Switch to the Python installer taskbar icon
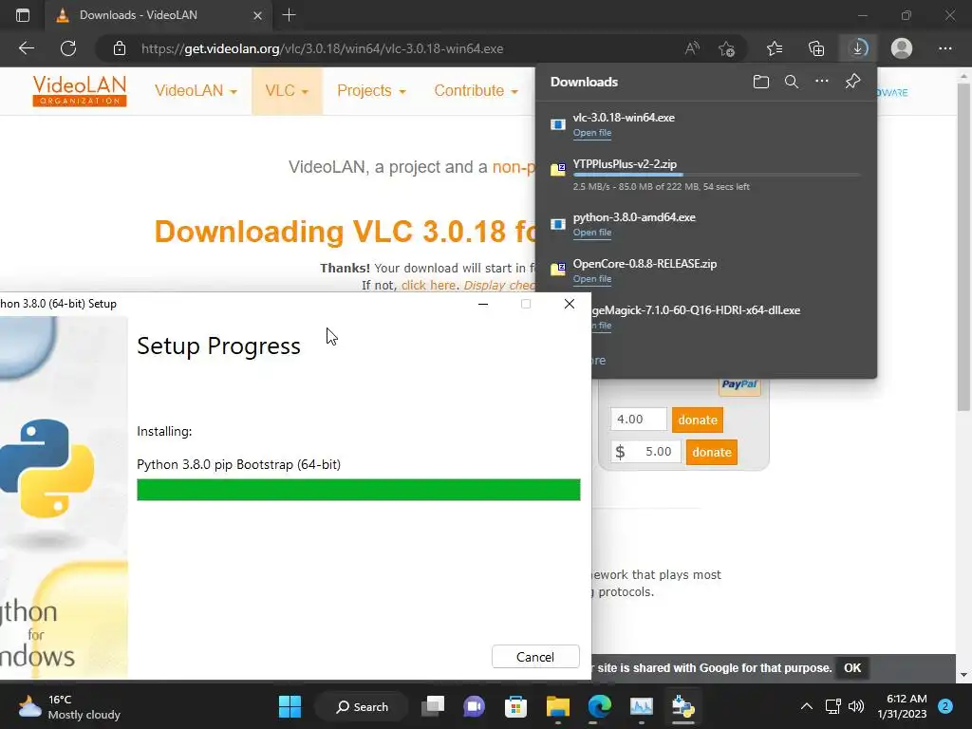 [x=682, y=706]
